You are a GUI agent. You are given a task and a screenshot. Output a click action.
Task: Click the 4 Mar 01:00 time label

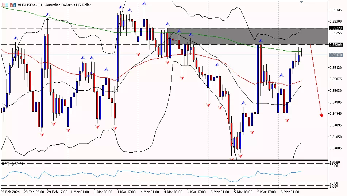tap(150, 192)
